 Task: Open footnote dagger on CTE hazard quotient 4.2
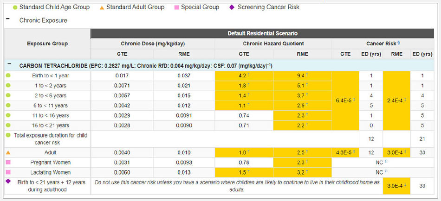249,75
